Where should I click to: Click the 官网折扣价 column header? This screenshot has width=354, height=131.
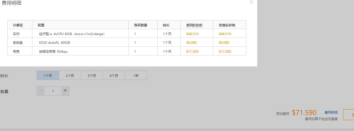coord(194,25)
